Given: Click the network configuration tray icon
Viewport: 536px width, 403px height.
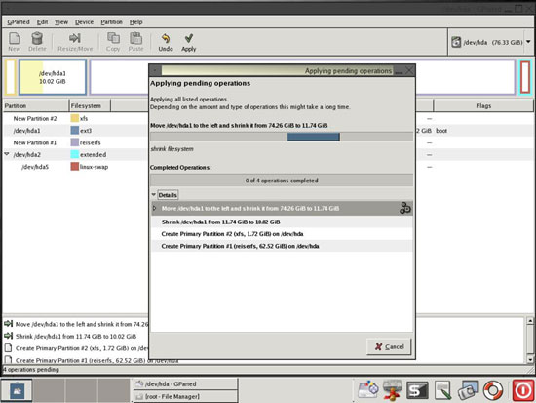Looking at the screenshot, I should [x=368, y=389].
